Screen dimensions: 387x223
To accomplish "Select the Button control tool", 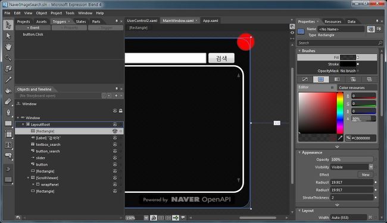I will [x=8, y=155].
